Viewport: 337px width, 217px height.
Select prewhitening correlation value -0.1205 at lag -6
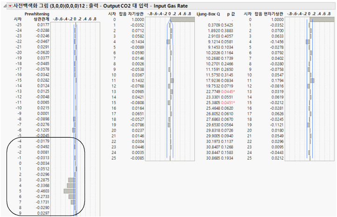[x=42, y=130]
